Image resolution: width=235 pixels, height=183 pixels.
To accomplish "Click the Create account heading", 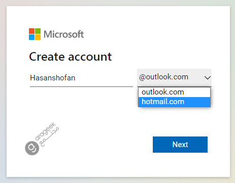I will coord(71,57).
